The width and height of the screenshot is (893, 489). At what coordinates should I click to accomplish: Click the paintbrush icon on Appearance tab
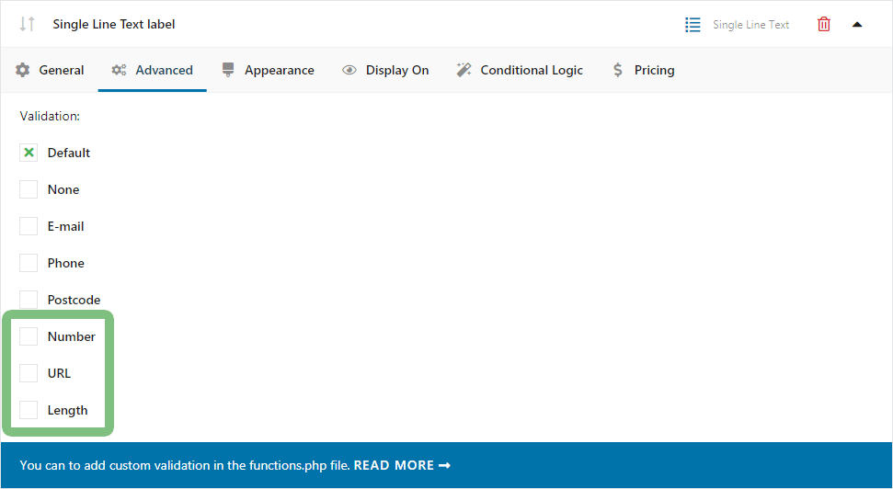coord(228,70)
